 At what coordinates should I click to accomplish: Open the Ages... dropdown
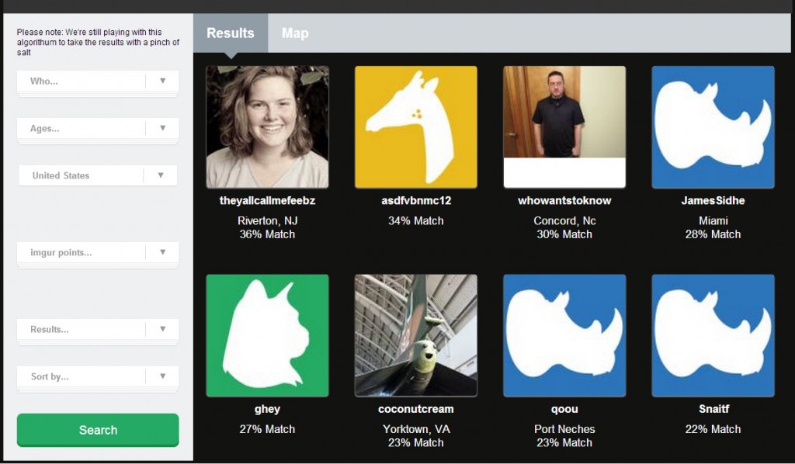pos(98,128)
